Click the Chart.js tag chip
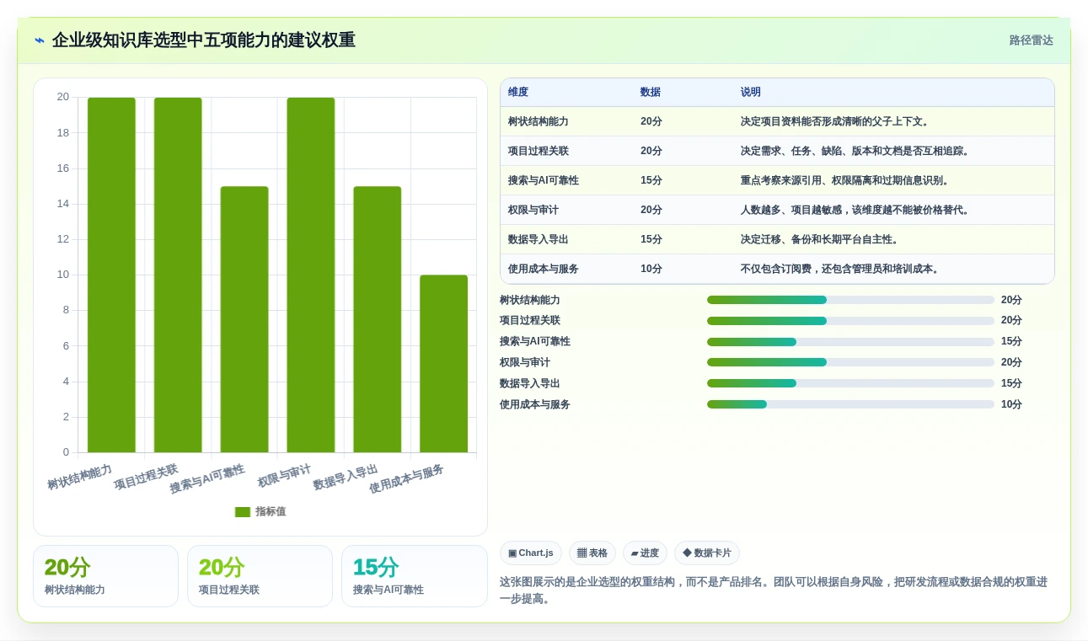Image resolution: width=1088 pixels, height=641 pixels. pyautogui.click(x=531, y=553)
